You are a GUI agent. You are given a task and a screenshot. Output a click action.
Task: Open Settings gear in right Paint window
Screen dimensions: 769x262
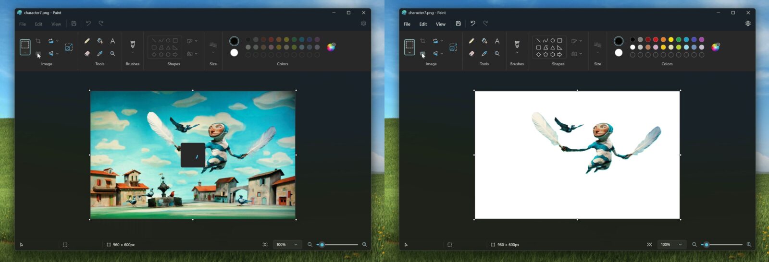[748, 24]
